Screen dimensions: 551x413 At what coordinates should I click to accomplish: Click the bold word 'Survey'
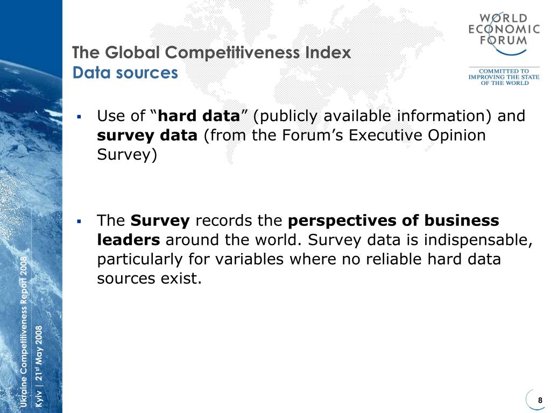coord(160,220)
